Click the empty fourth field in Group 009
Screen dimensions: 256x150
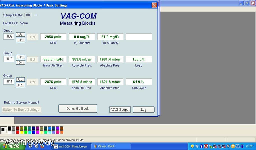click(139, 37)
